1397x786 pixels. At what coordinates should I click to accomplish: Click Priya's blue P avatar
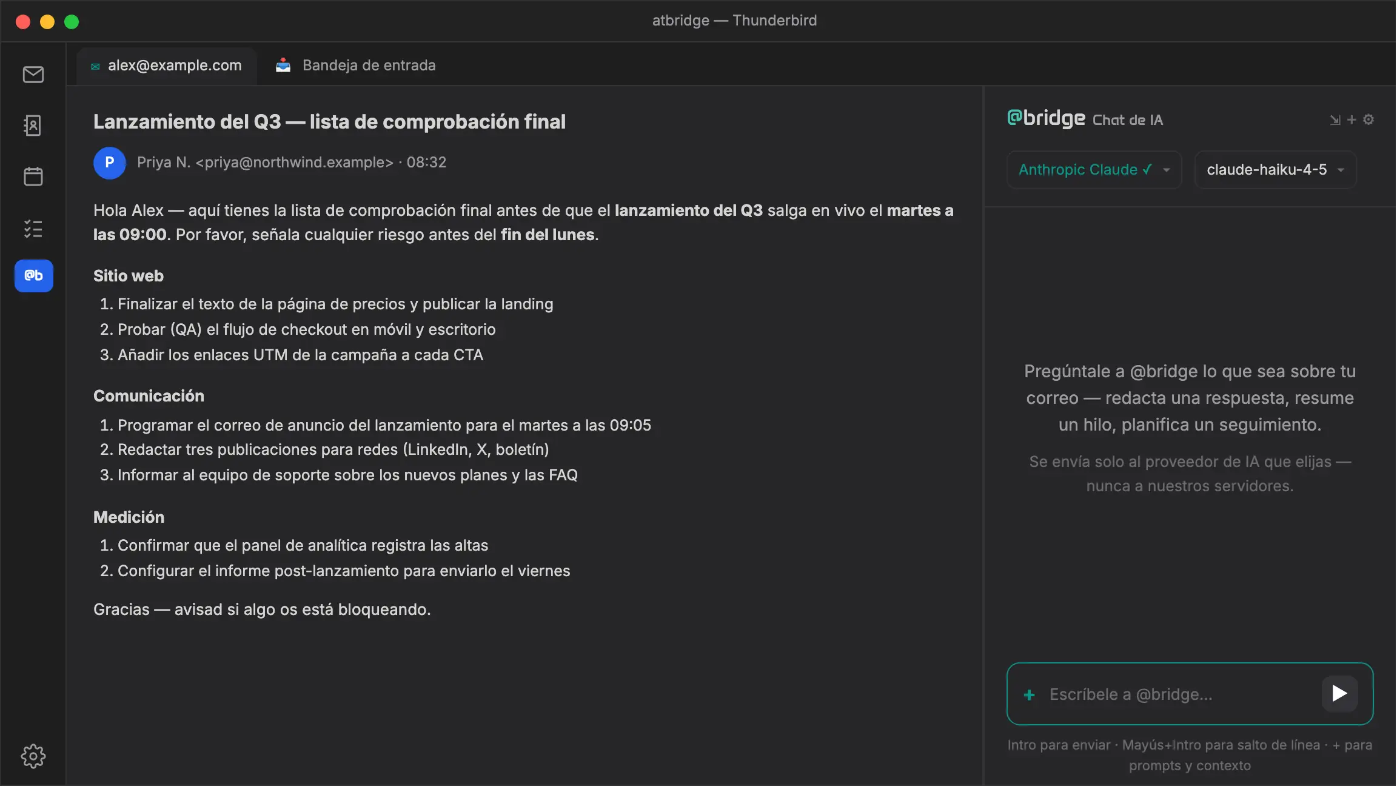(110, 163)
